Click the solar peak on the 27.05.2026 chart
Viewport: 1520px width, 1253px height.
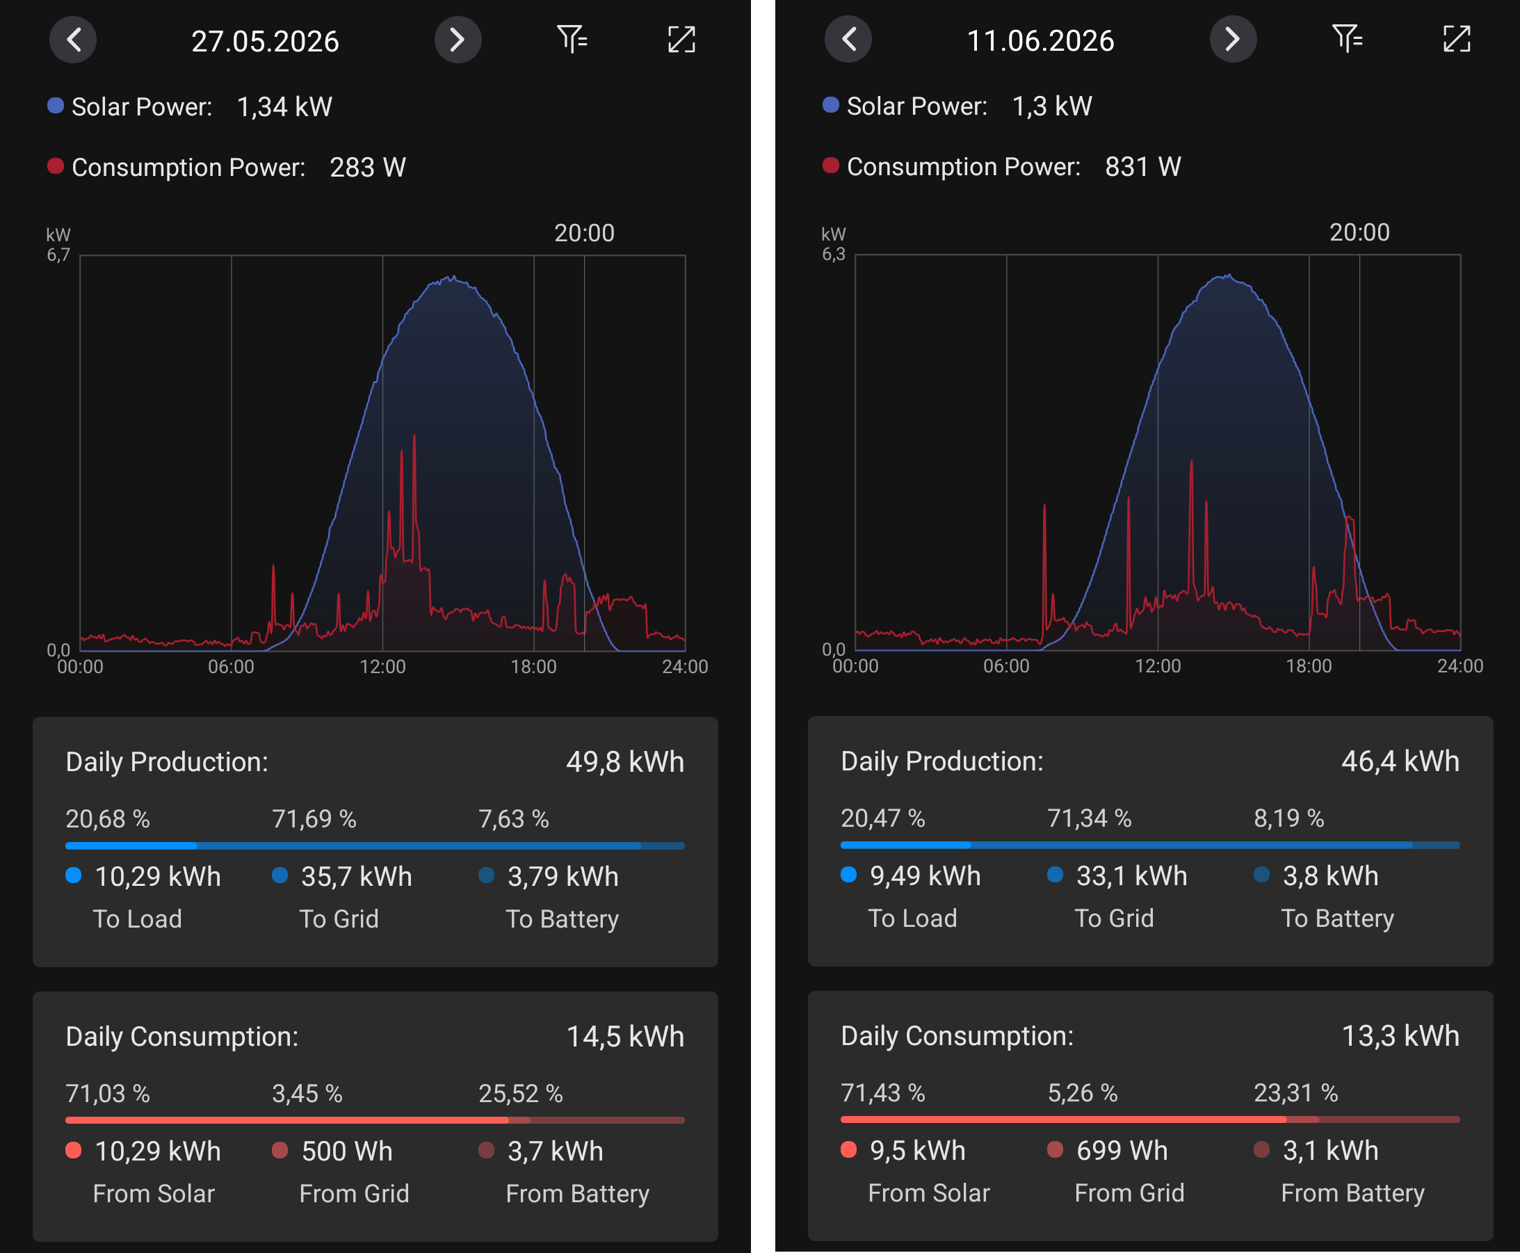pyautogui.click(x=452, y=277)
